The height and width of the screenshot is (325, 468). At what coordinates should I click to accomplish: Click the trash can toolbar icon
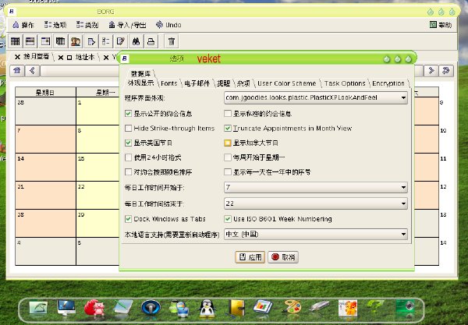(x=172, y=41)
